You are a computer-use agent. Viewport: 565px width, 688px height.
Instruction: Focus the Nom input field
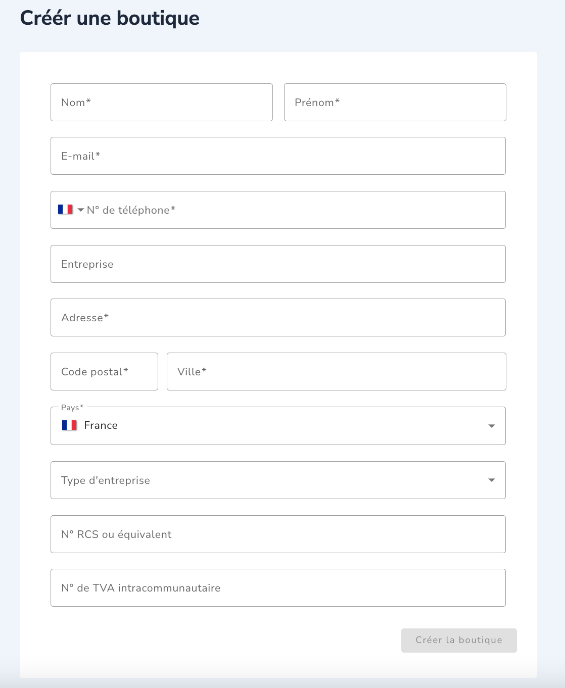162,102
